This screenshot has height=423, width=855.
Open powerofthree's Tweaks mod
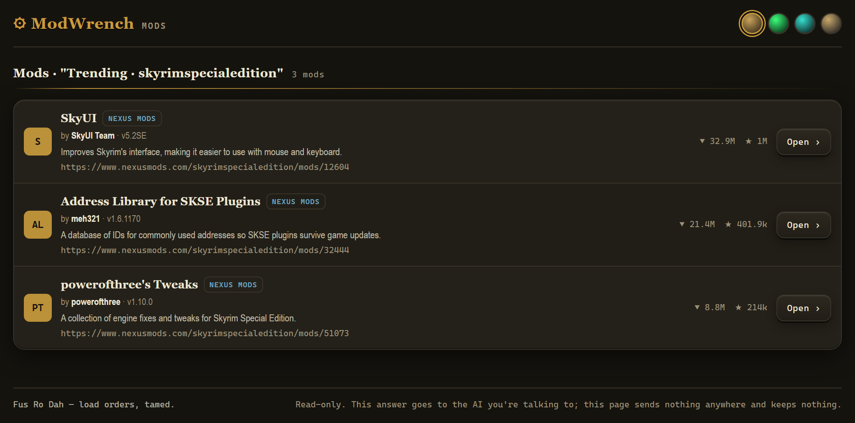[804, 308]
